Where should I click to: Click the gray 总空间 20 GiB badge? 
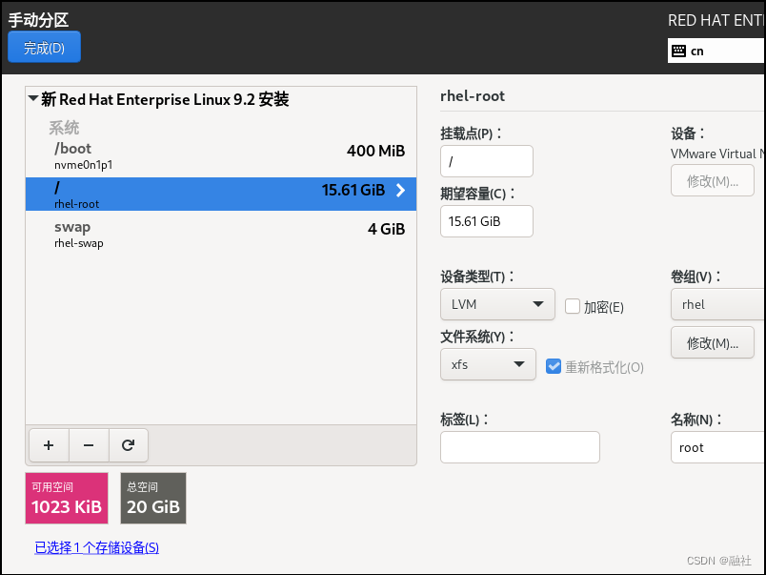tap(152, 498)
